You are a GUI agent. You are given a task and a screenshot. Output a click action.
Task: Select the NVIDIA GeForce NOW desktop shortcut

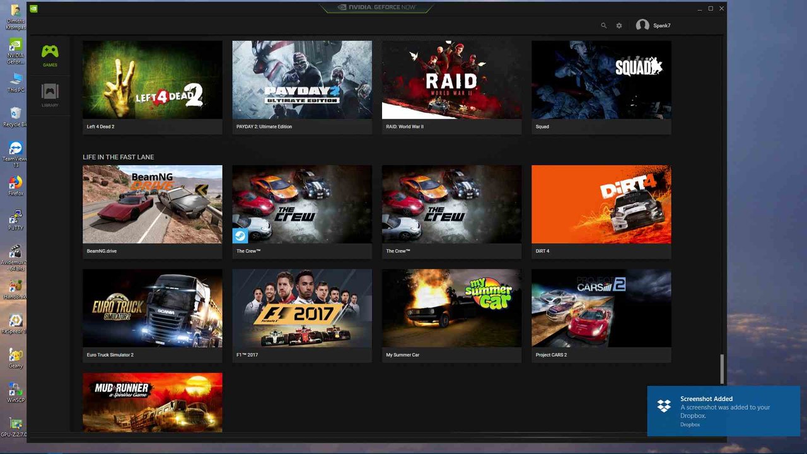click(16, 52)
